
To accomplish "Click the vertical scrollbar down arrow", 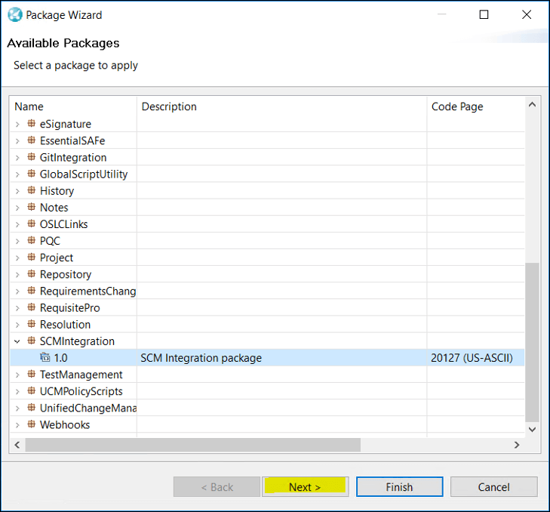I will (532, 430).
